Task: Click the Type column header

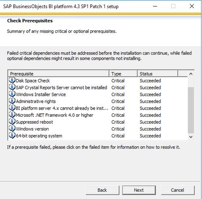Action: pyautogui.click(x=123, y=74)
